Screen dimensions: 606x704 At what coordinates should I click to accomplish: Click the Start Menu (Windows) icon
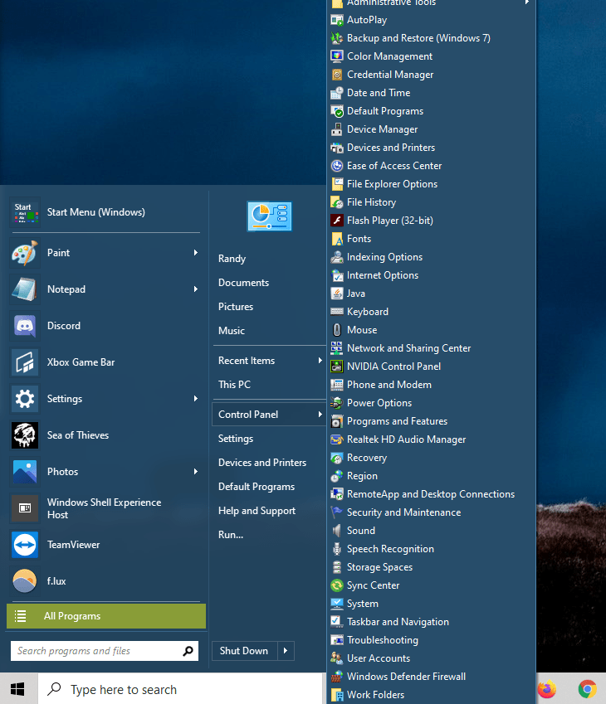coord(25,212)
